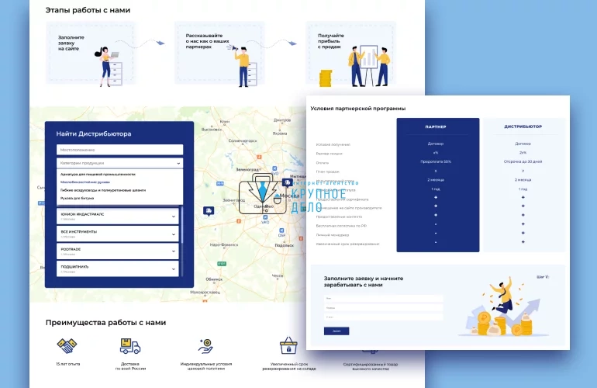
Task: Use the distributor list scrollbar
Action: pyautogui.click(x=181, y=225)
